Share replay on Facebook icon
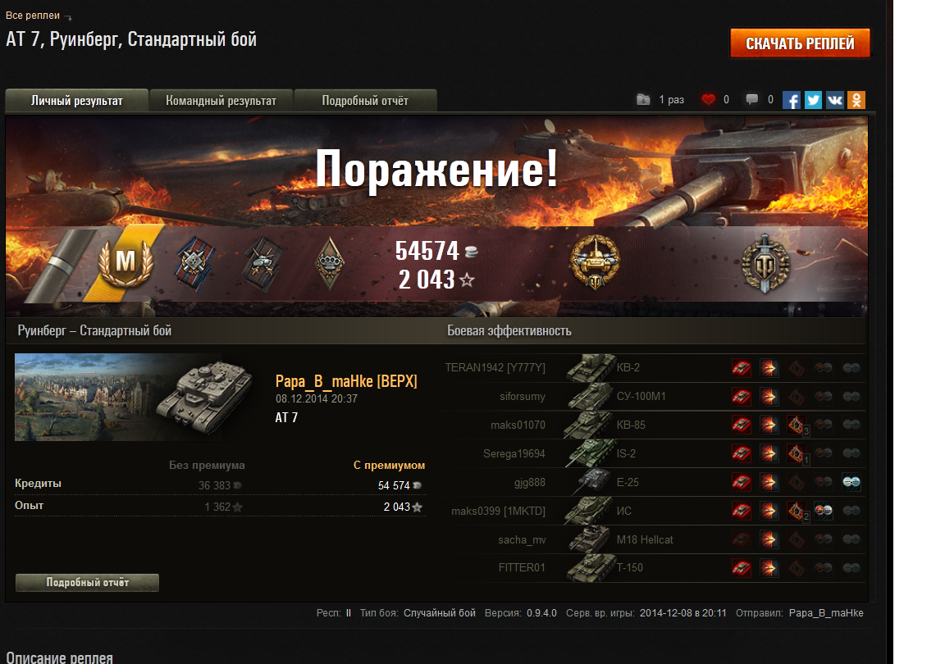The width and height of the screenshot is (945, 664). pyautogui.click(x=792, y=100)
